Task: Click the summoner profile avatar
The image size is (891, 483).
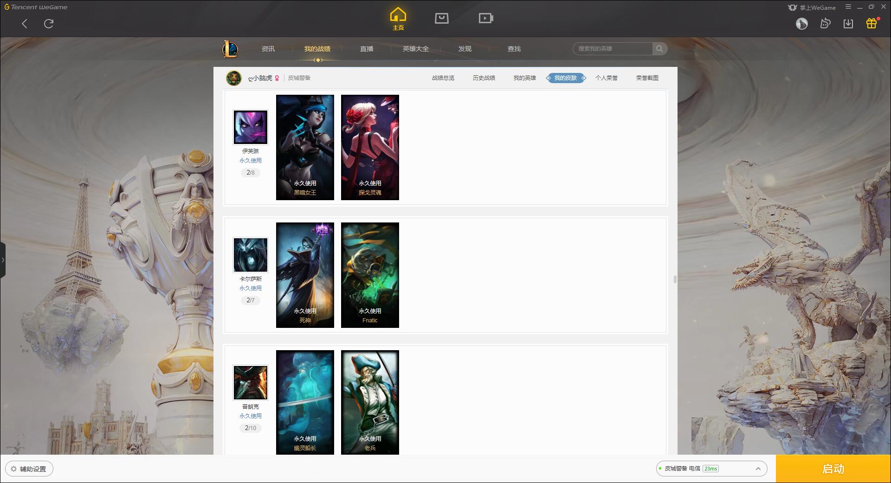Action: [234, 78]
